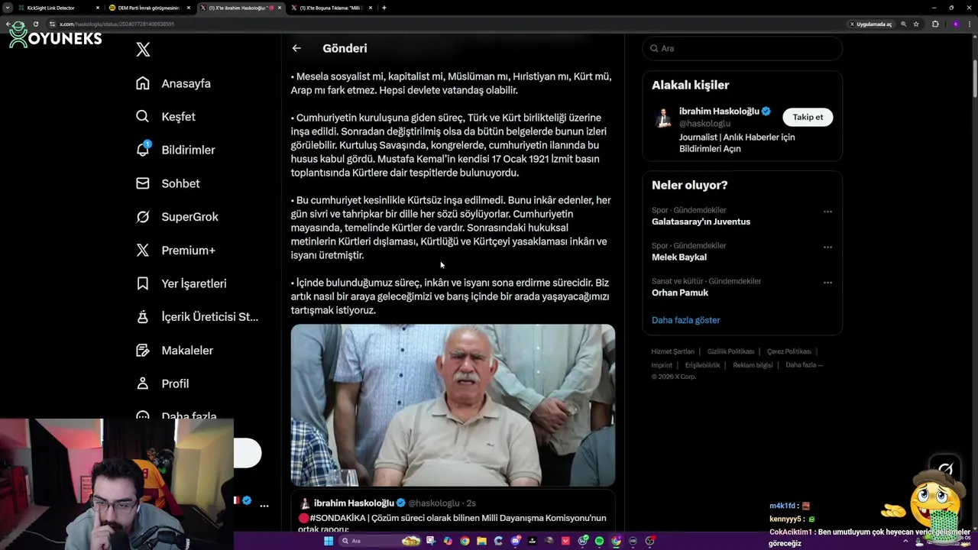Open Gizlilik Politikası footer link
978x550 pixels.
[730, 351]
